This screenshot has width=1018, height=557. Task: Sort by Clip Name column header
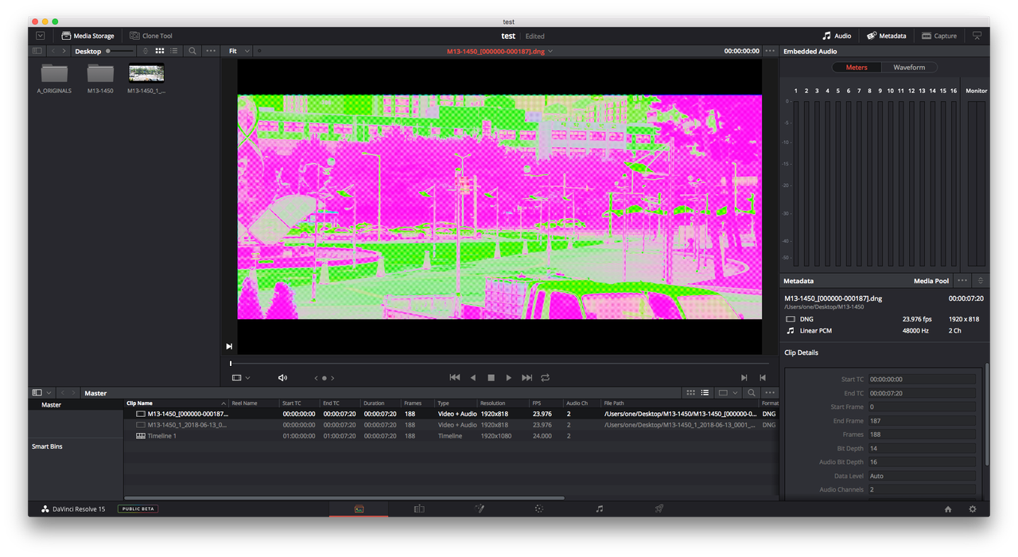click(176, 403)
